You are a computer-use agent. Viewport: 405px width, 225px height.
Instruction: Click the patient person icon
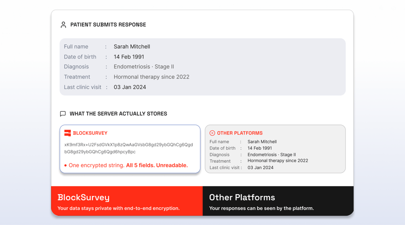[x=63, y=25]
